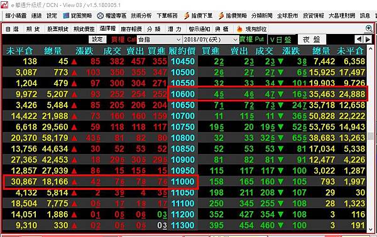Click the left arrow page button

(359, 39)
